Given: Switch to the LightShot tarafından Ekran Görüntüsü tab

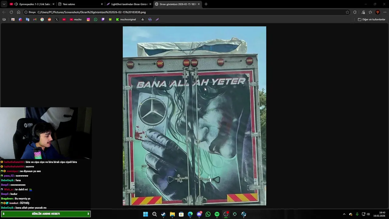Looking at the screenshot, I should point(129,4).
